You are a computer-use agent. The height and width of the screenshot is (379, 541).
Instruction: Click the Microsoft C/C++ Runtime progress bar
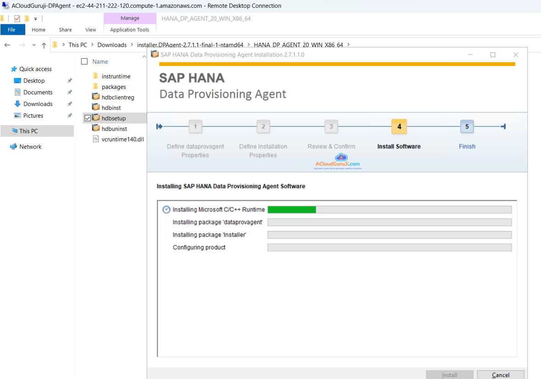(x=389, y=209)
